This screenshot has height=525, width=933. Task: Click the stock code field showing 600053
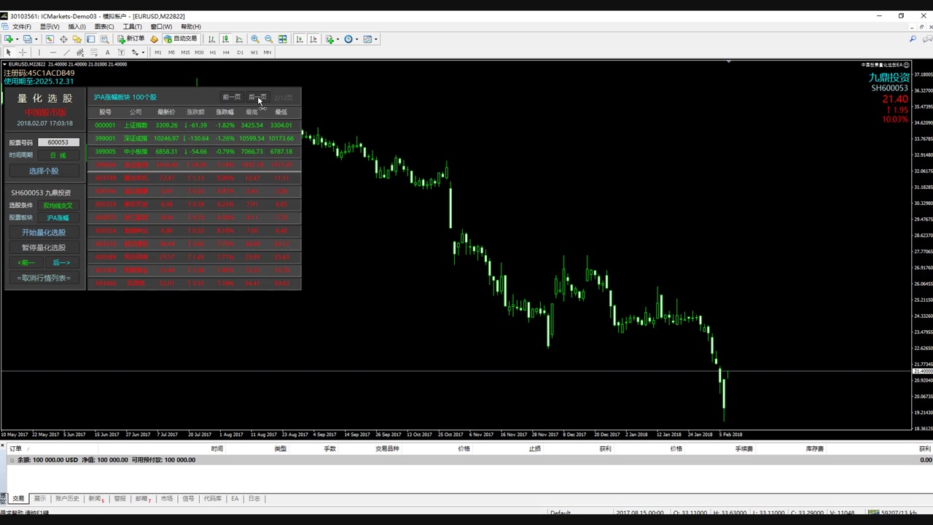click(x=58, y=142)
